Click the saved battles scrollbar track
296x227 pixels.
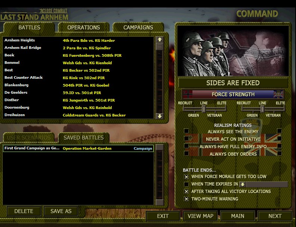160,175
